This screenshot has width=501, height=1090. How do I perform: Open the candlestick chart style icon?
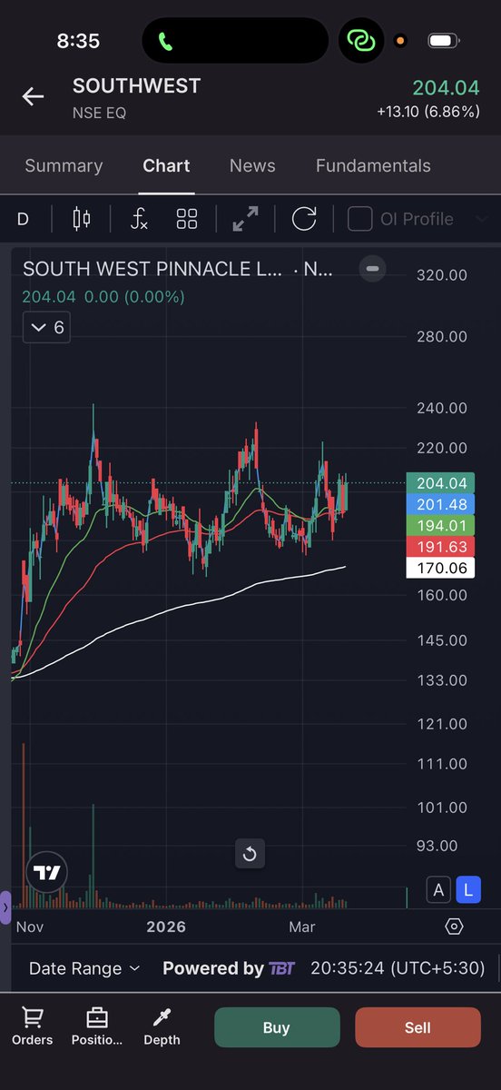tap(82, 218)
